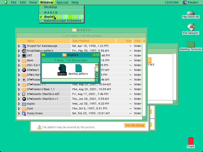This screenshot has height=152, width=203.
Task: Click the DRT folder icon
Action: tap(24, 55)
